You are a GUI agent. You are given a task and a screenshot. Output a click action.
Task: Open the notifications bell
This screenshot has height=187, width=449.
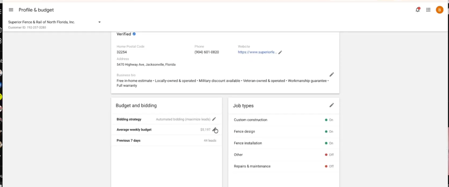coord(417,10)
